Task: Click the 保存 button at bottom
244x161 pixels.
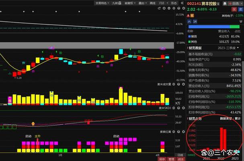Action: pos(162,159)
